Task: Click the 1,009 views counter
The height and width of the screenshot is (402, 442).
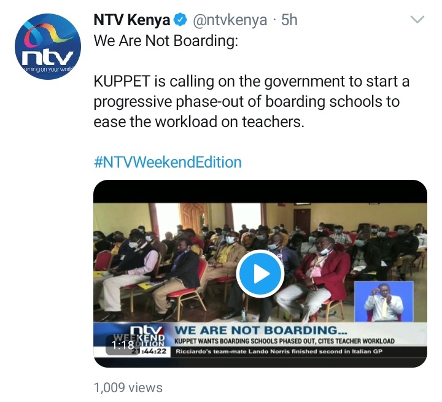Action: click(x=128, y=388)
